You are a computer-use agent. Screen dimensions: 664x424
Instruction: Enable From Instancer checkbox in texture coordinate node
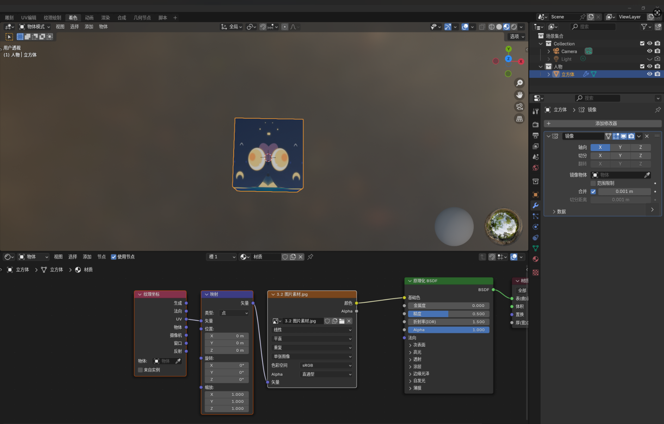[140, 370]
